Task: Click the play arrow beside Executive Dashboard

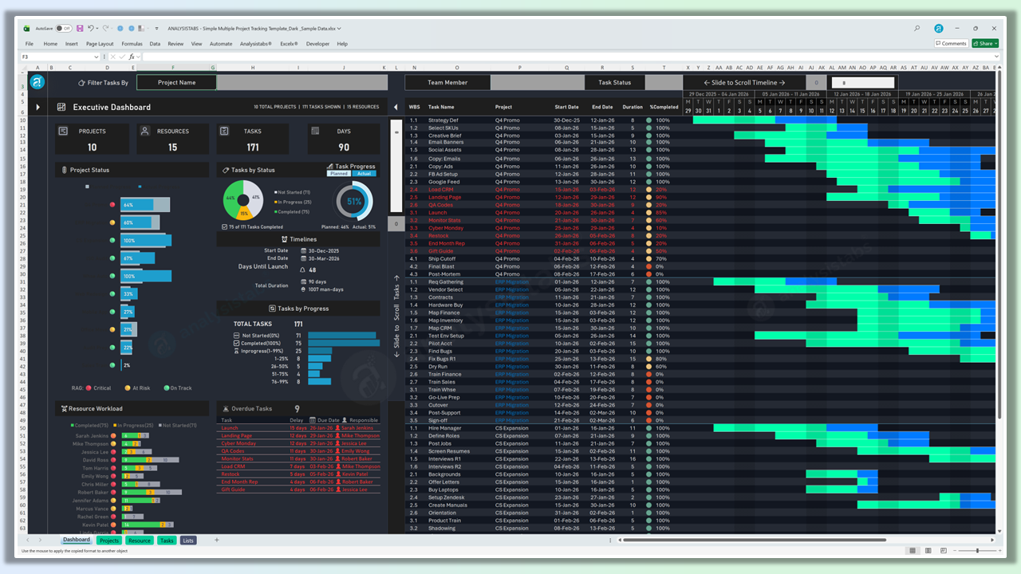Action: tap(37, 107)
